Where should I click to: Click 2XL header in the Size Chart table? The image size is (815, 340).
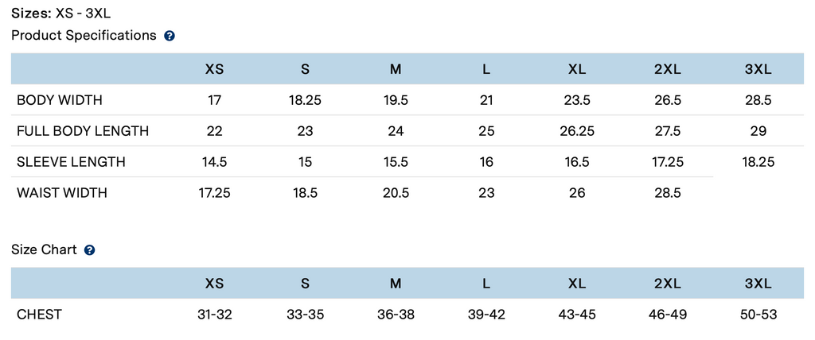point(667,284)
